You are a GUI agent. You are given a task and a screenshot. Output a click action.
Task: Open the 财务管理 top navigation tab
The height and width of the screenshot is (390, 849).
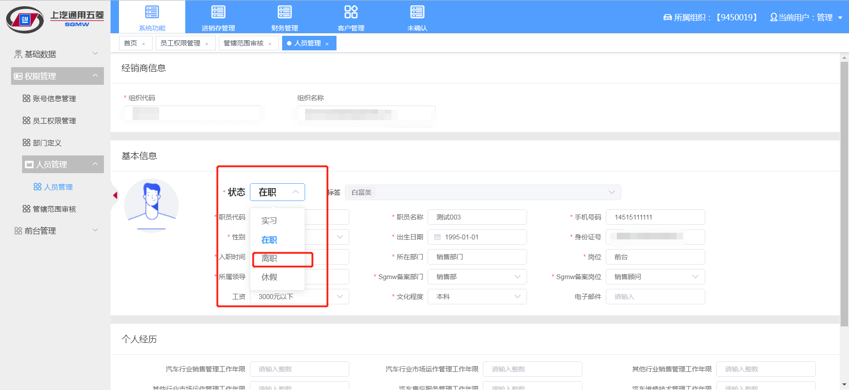tap(285, 17)
